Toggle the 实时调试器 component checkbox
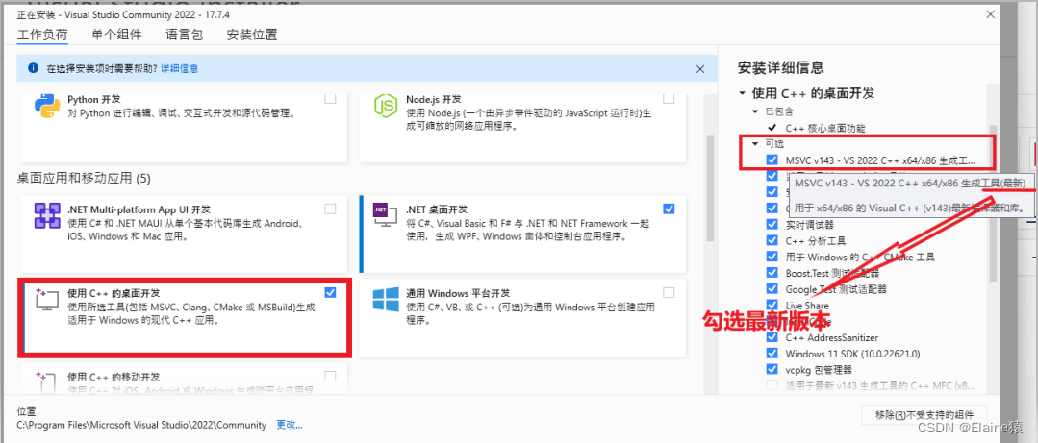Viewport: 1038px width, 443px height. click(x=772, y=224)
